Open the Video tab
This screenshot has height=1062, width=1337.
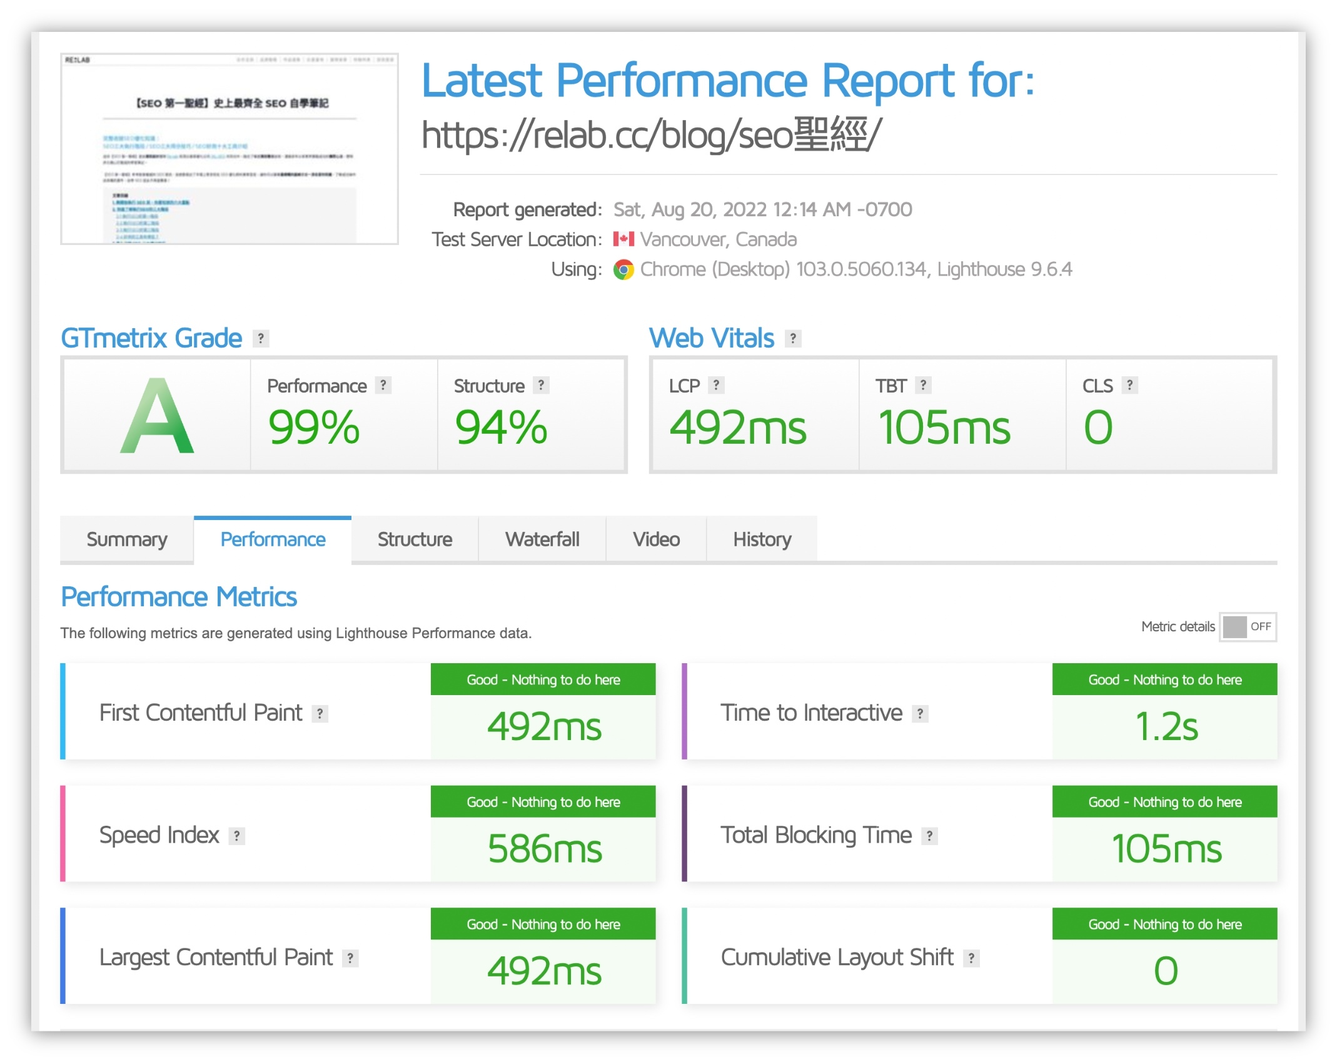pyautogui.click(x=656, y=539)
